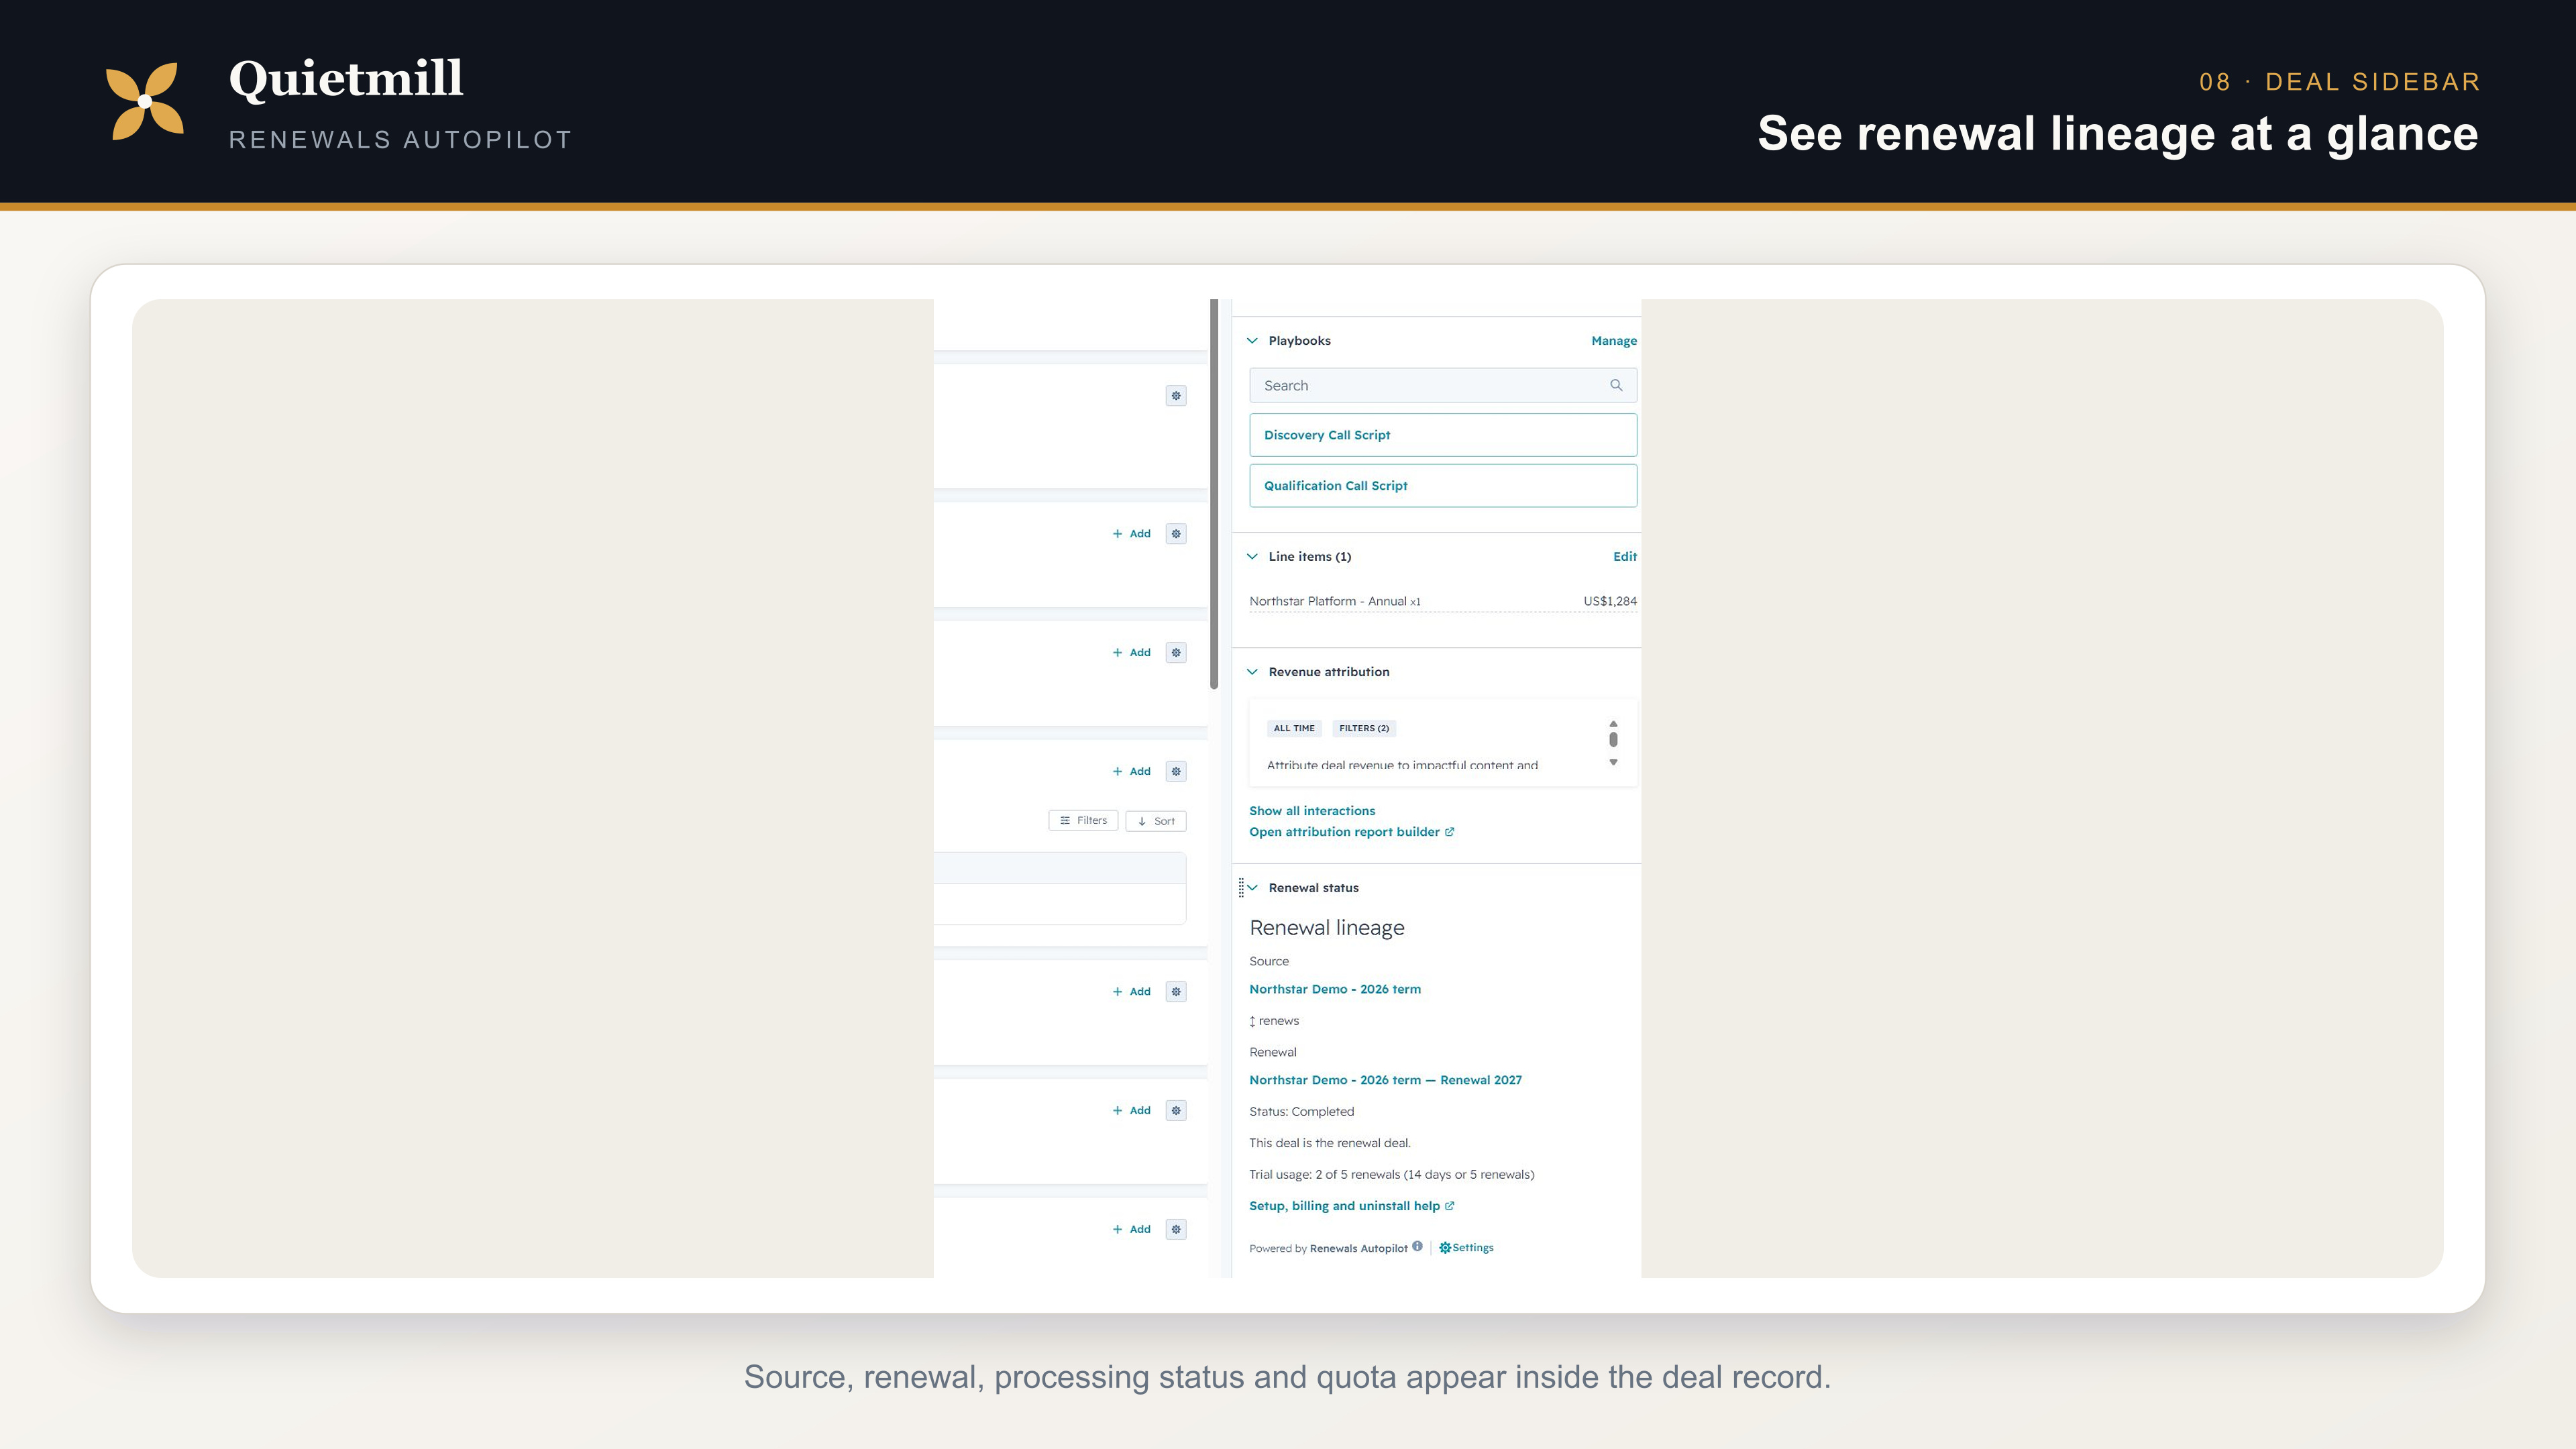Image resolution: width=2576 pixels, height=1449 pixels.
Task: Click the external link icon after report builder
Action: tap(1449, 832)
